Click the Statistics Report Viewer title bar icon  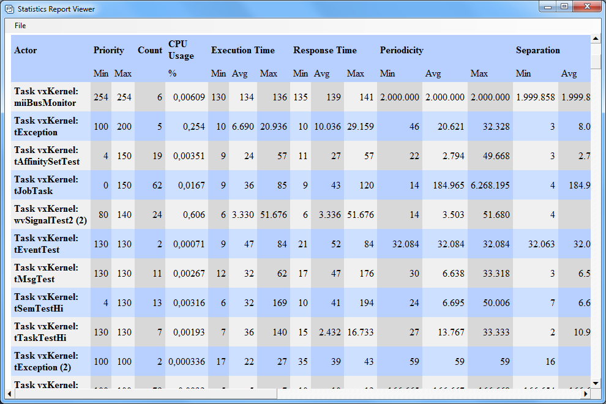coord(9,9)
